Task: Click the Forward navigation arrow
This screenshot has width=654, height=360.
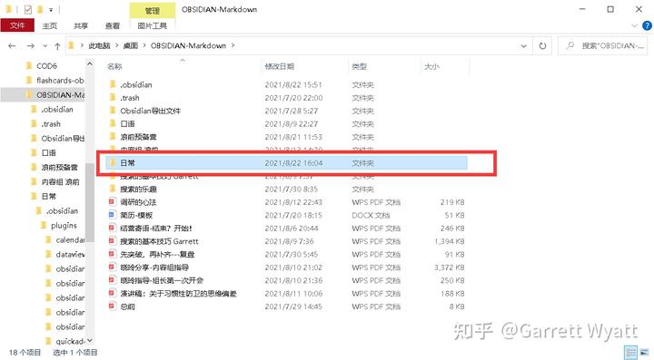Action: [x=31, y=45]
